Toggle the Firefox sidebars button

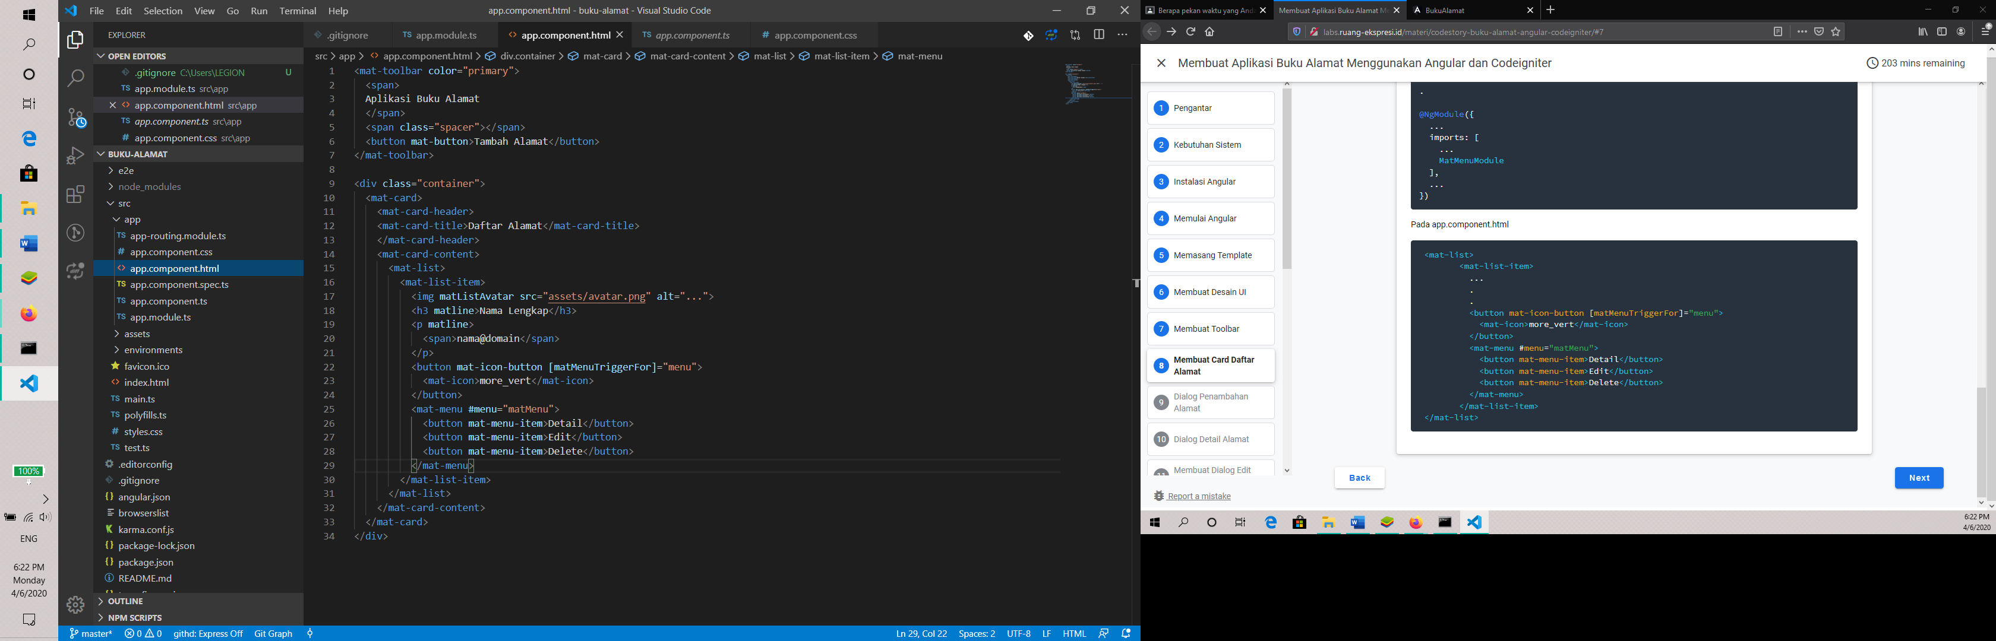click(1942, 31)
